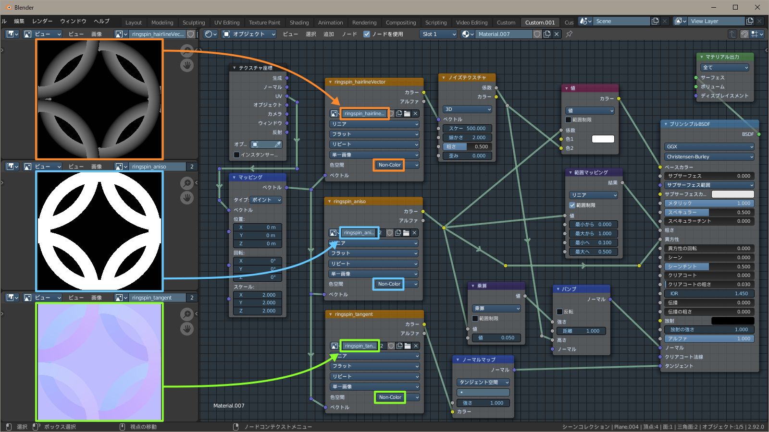Toggle fake user shield for Material.007
The width and height of the screenshot is (769, 432).
[537, 34]
